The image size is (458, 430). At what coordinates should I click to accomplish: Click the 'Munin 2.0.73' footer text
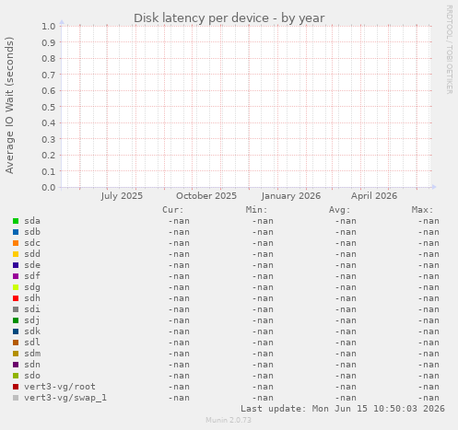pyautogui.click(x=229, y=420)
